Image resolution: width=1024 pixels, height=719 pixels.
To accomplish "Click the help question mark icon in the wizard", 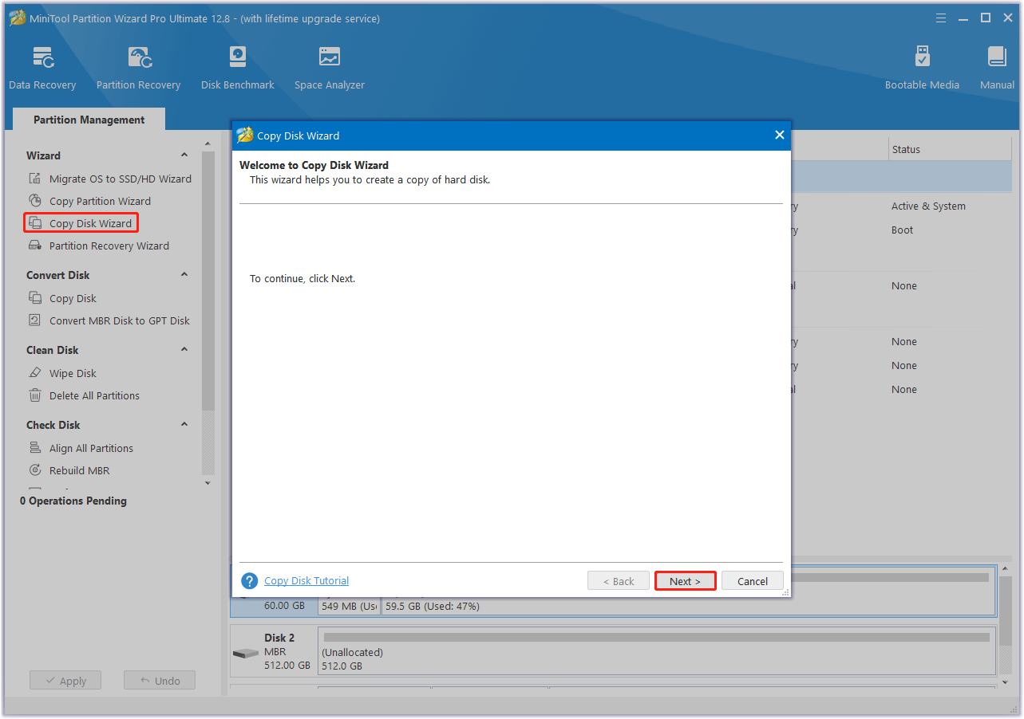I will point(250,581).
